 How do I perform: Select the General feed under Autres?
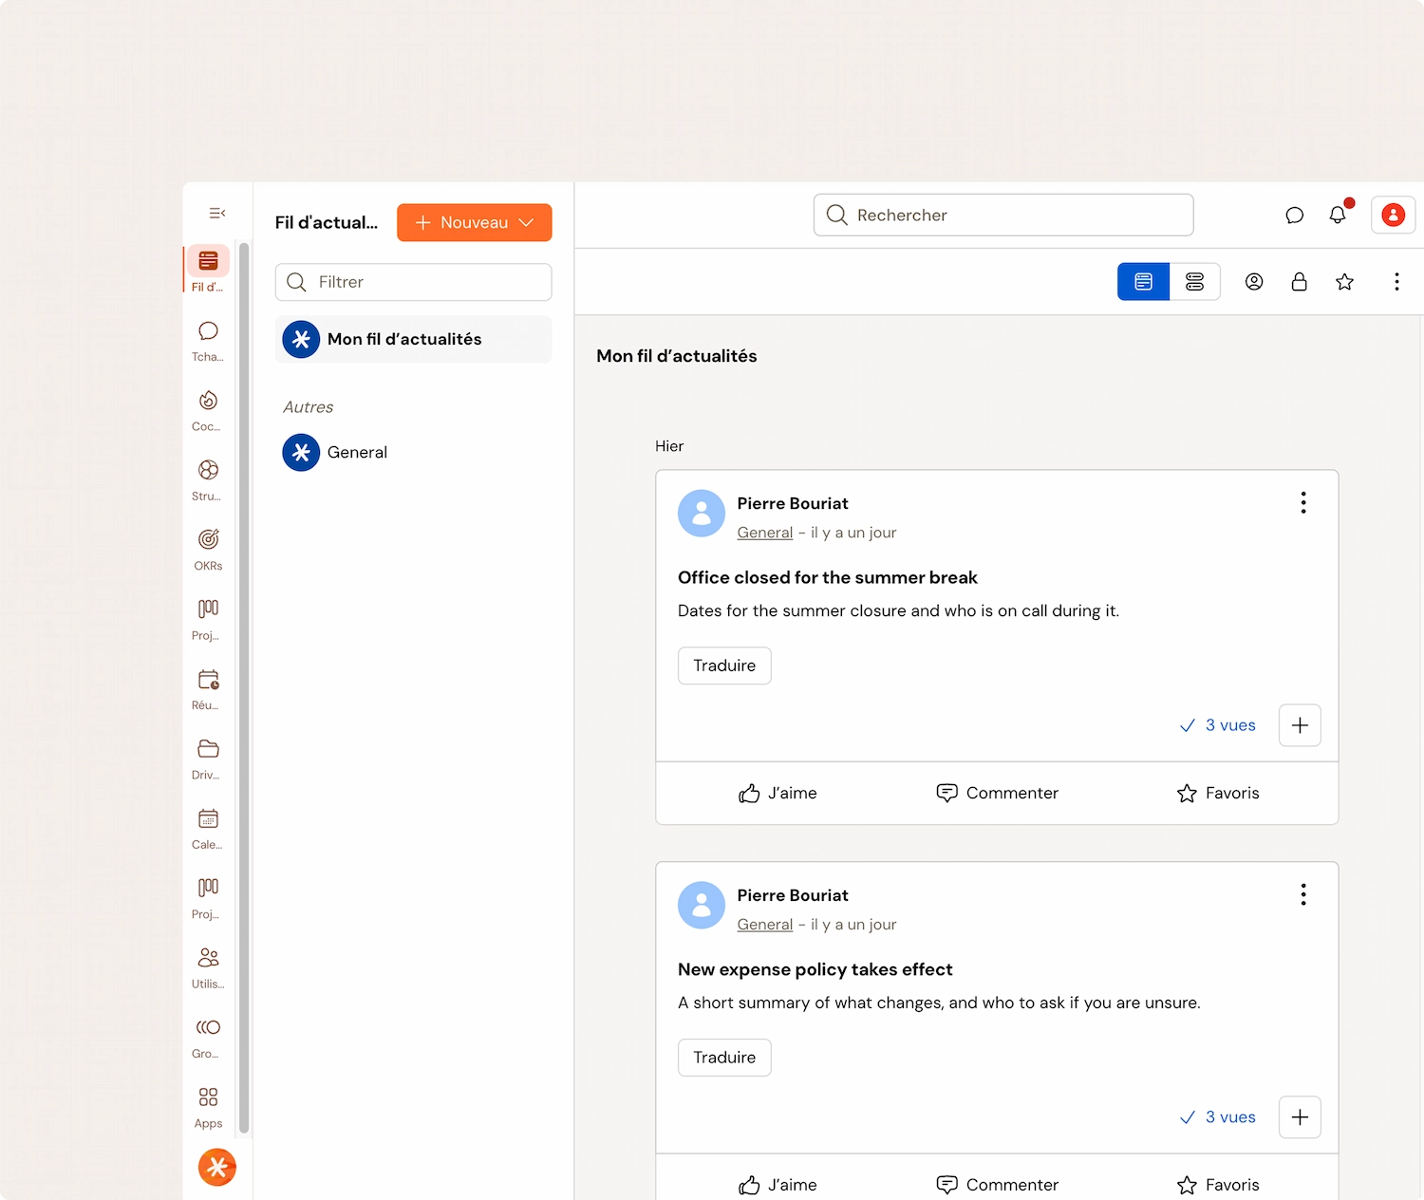click(414, 453)
